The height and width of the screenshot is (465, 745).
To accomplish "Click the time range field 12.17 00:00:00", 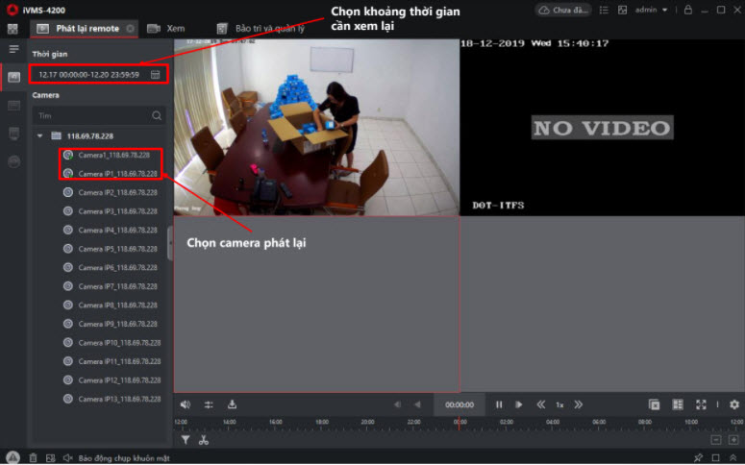I will pos(88,75).
